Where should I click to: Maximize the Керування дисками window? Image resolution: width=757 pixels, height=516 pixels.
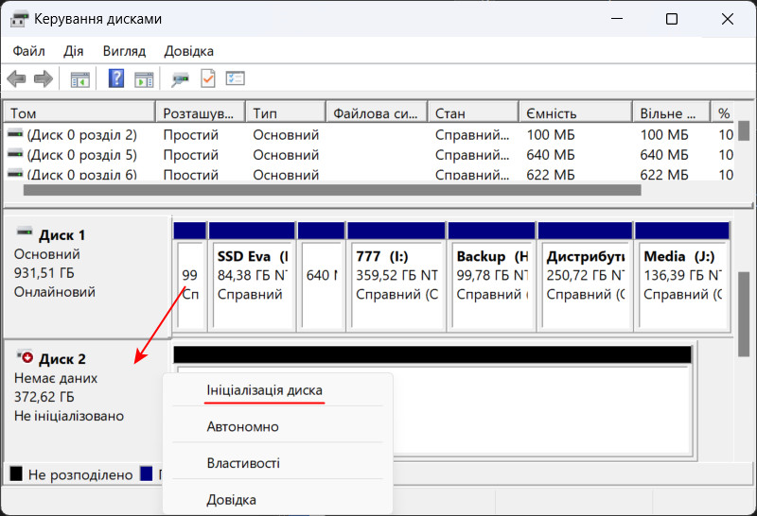672,19
